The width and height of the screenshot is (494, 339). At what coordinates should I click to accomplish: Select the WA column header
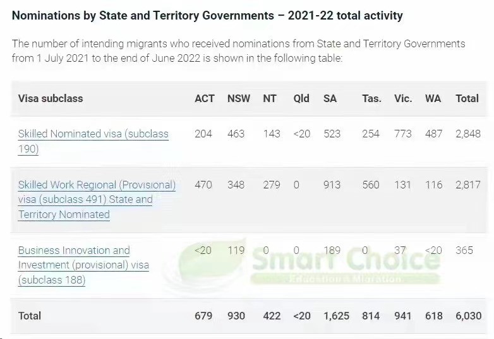pyautogui.click(x=433, y=98)
